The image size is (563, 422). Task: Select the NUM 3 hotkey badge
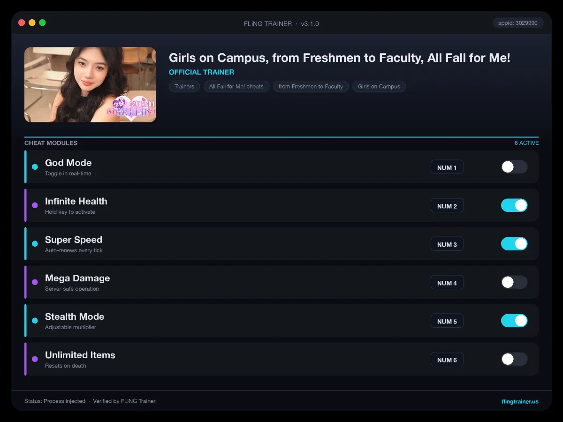(x=447, y=244)
